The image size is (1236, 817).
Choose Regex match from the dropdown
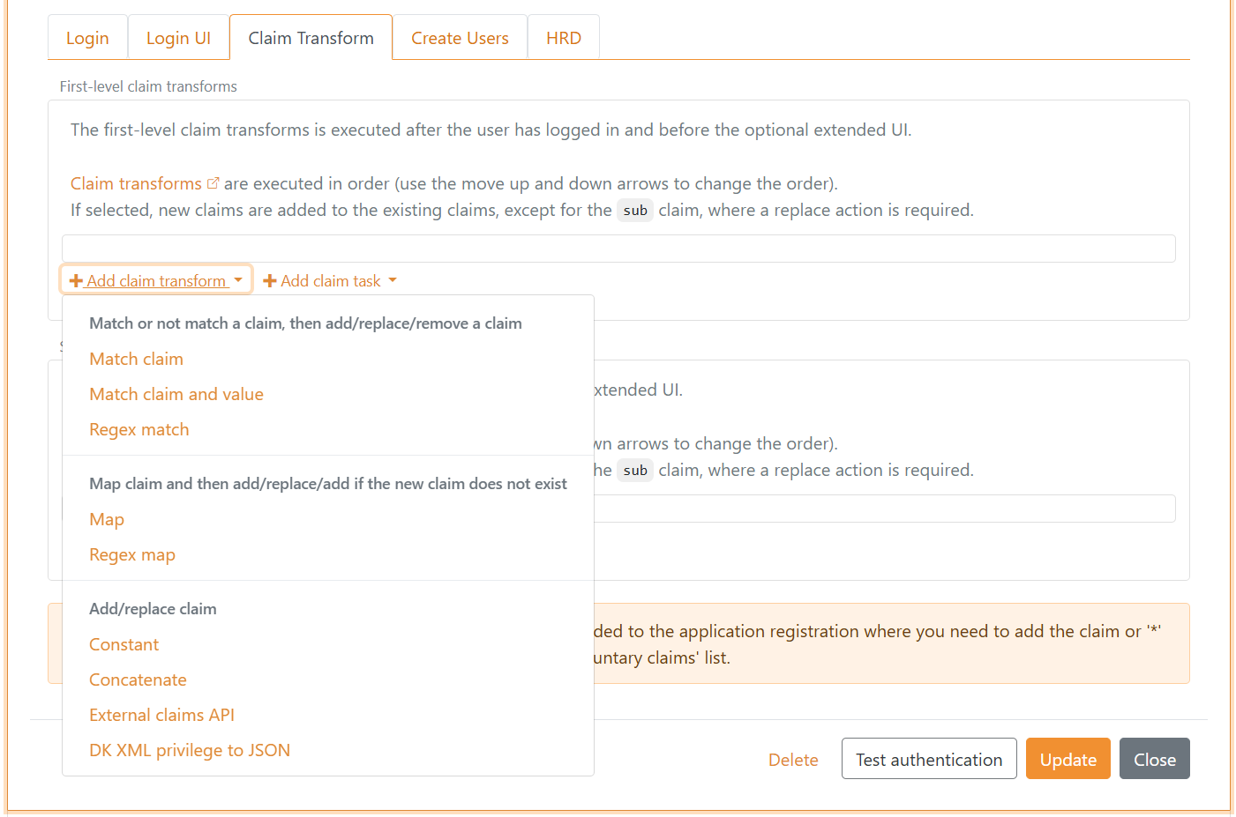(139, 429)
